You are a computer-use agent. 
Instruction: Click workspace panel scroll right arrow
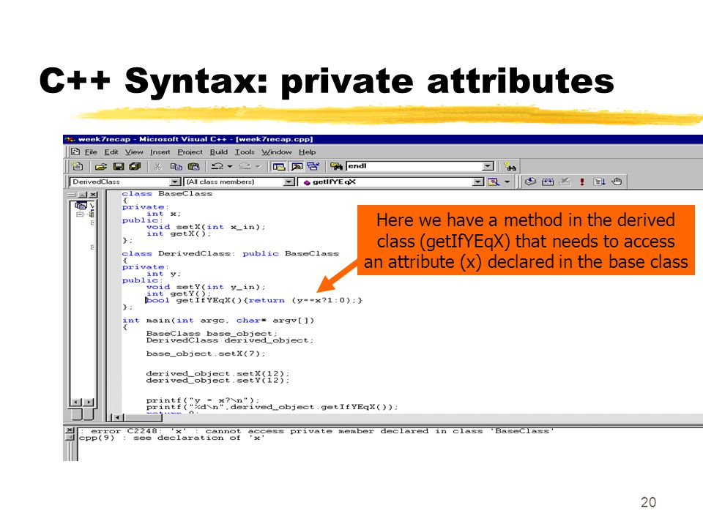coord(89,402)
